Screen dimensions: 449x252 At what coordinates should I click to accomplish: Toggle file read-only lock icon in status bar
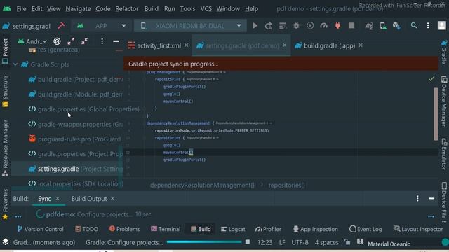pos(347,242)
